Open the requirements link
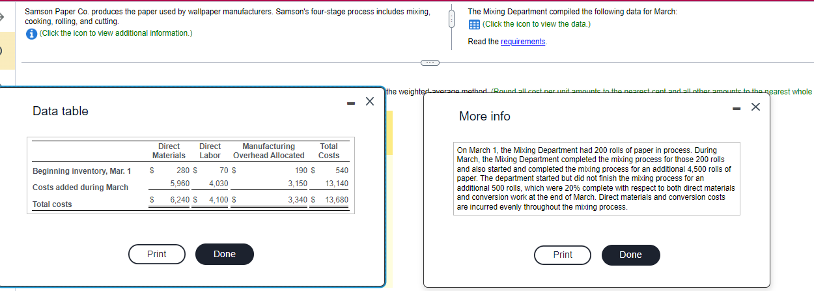This screenshot has height=291, width=814. click(523, 42)
